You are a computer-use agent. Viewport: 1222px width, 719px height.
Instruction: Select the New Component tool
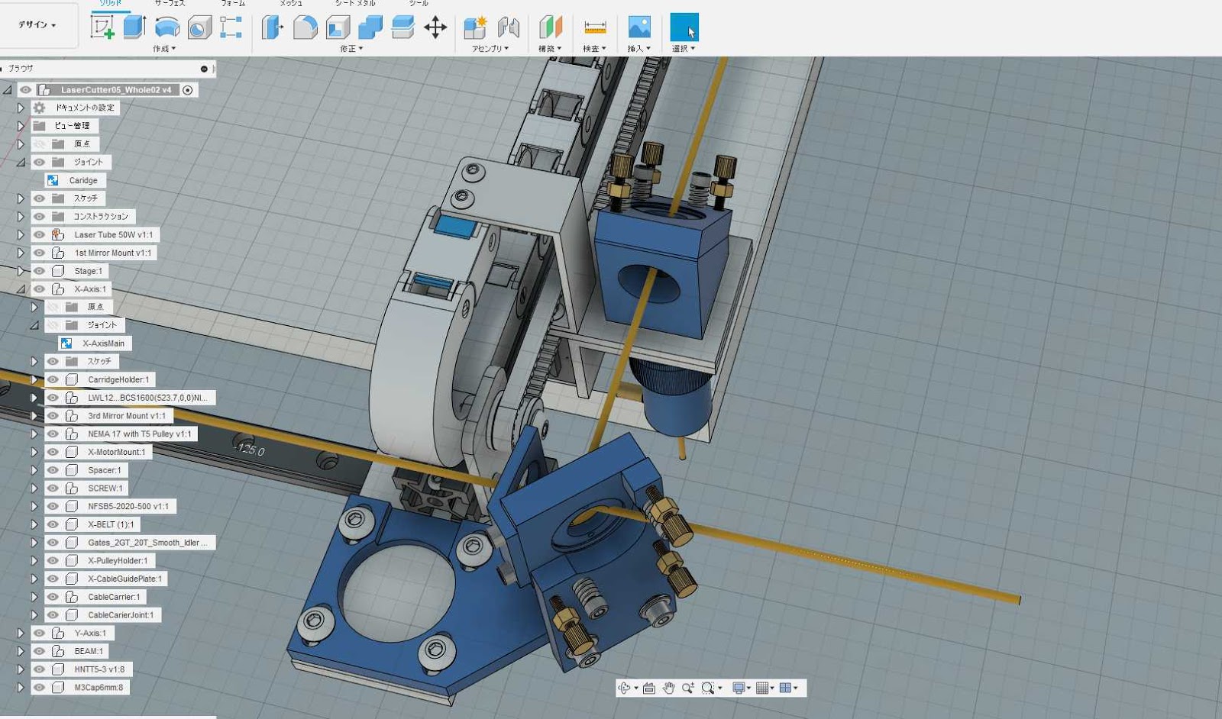[x=475, y=27]
